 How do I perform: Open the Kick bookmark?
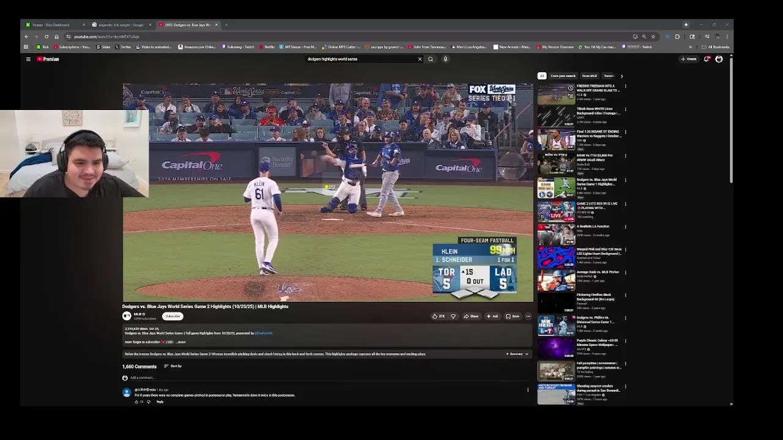tap(43, 47)
